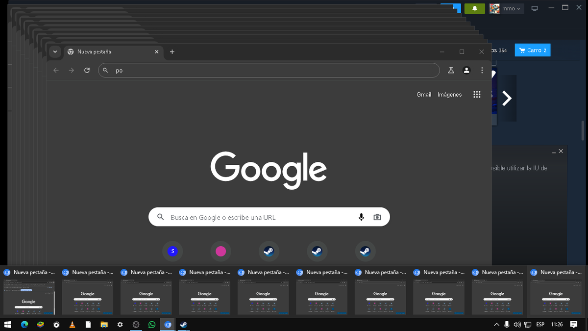Open the pink circle shortcut
Viewport: 588px width, 331px height.
click(220, 251)
